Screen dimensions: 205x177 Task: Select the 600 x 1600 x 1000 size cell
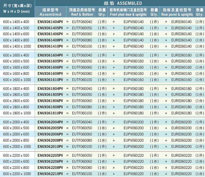coord(17,80)
